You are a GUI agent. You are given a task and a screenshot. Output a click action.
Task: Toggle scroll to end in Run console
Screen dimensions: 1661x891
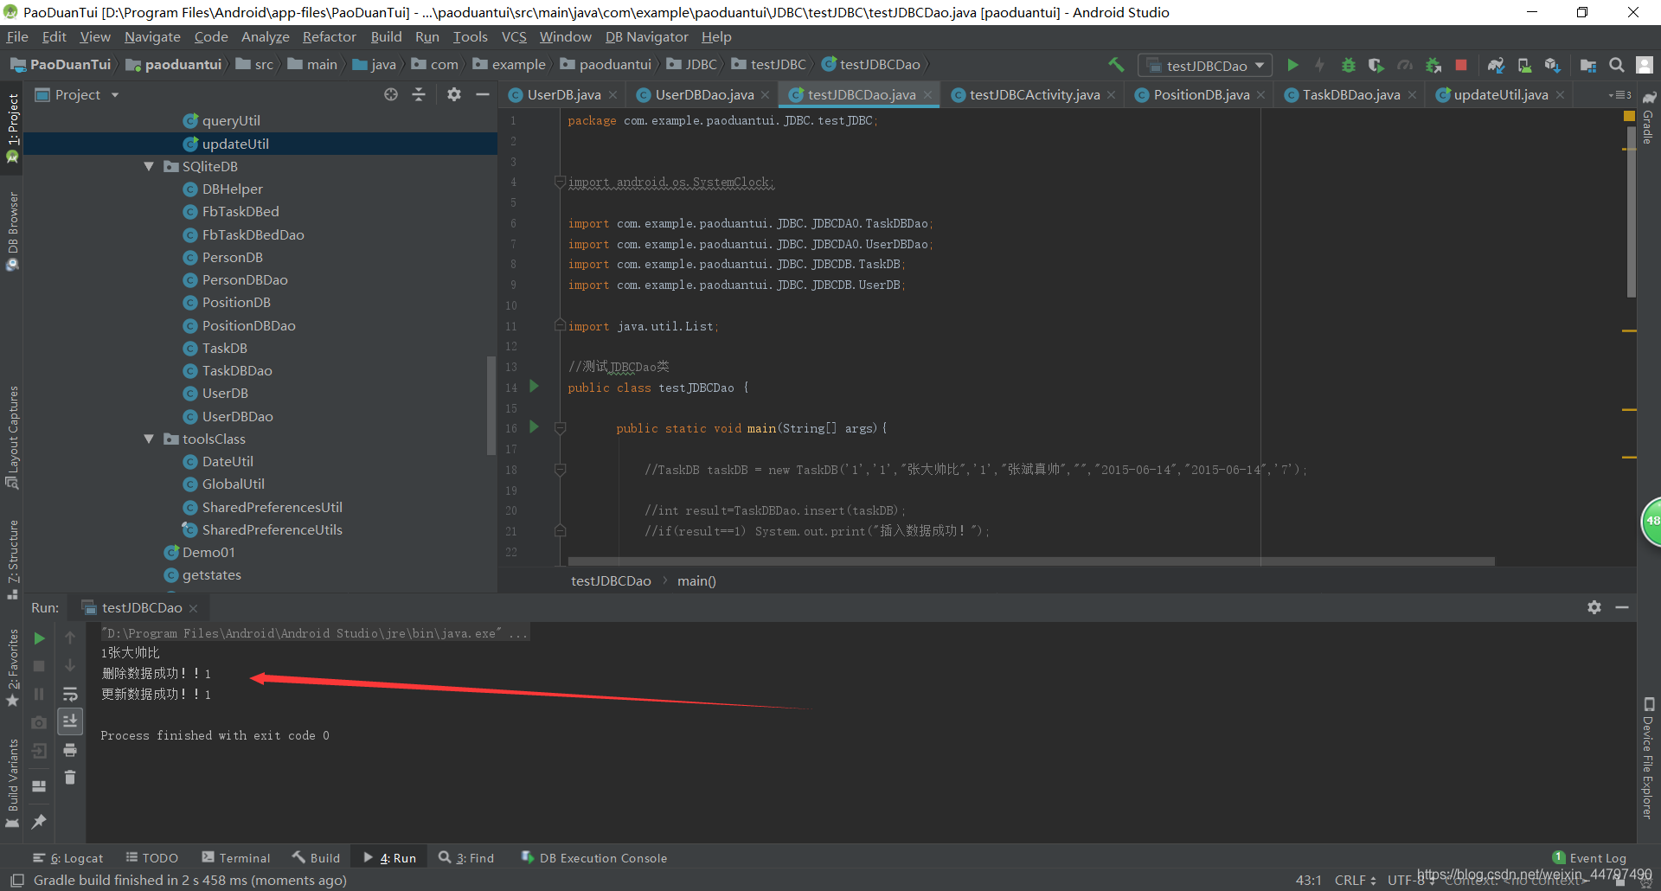click(70, 721)
